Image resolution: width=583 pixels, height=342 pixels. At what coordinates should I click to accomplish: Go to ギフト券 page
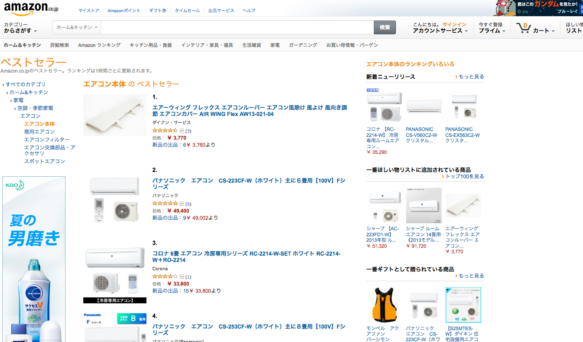(157, 11)
